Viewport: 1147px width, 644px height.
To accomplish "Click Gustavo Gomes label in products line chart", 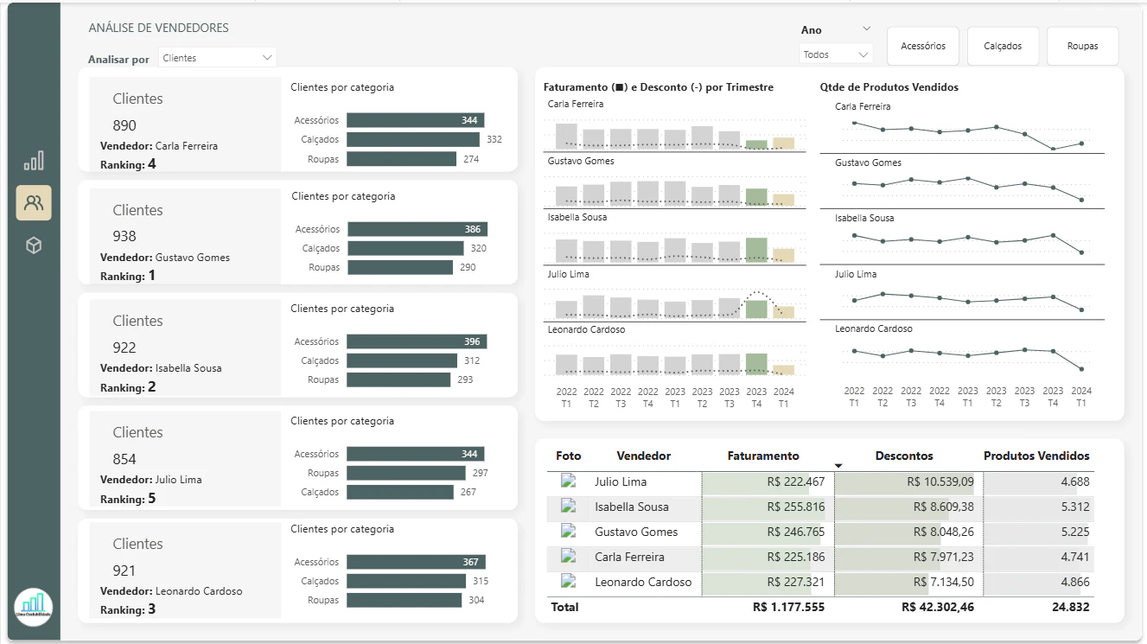I will click(x=868, y=163).
